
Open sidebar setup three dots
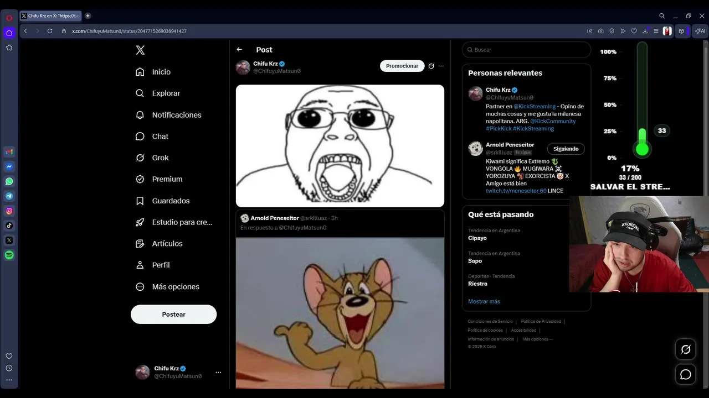pos(9,380)
